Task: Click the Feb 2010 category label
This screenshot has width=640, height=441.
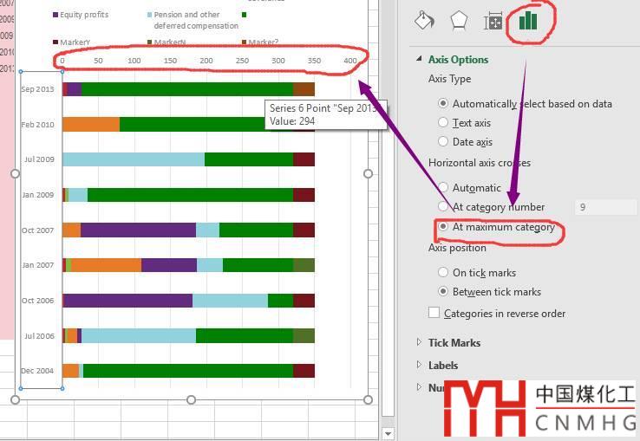Action: 37,125
